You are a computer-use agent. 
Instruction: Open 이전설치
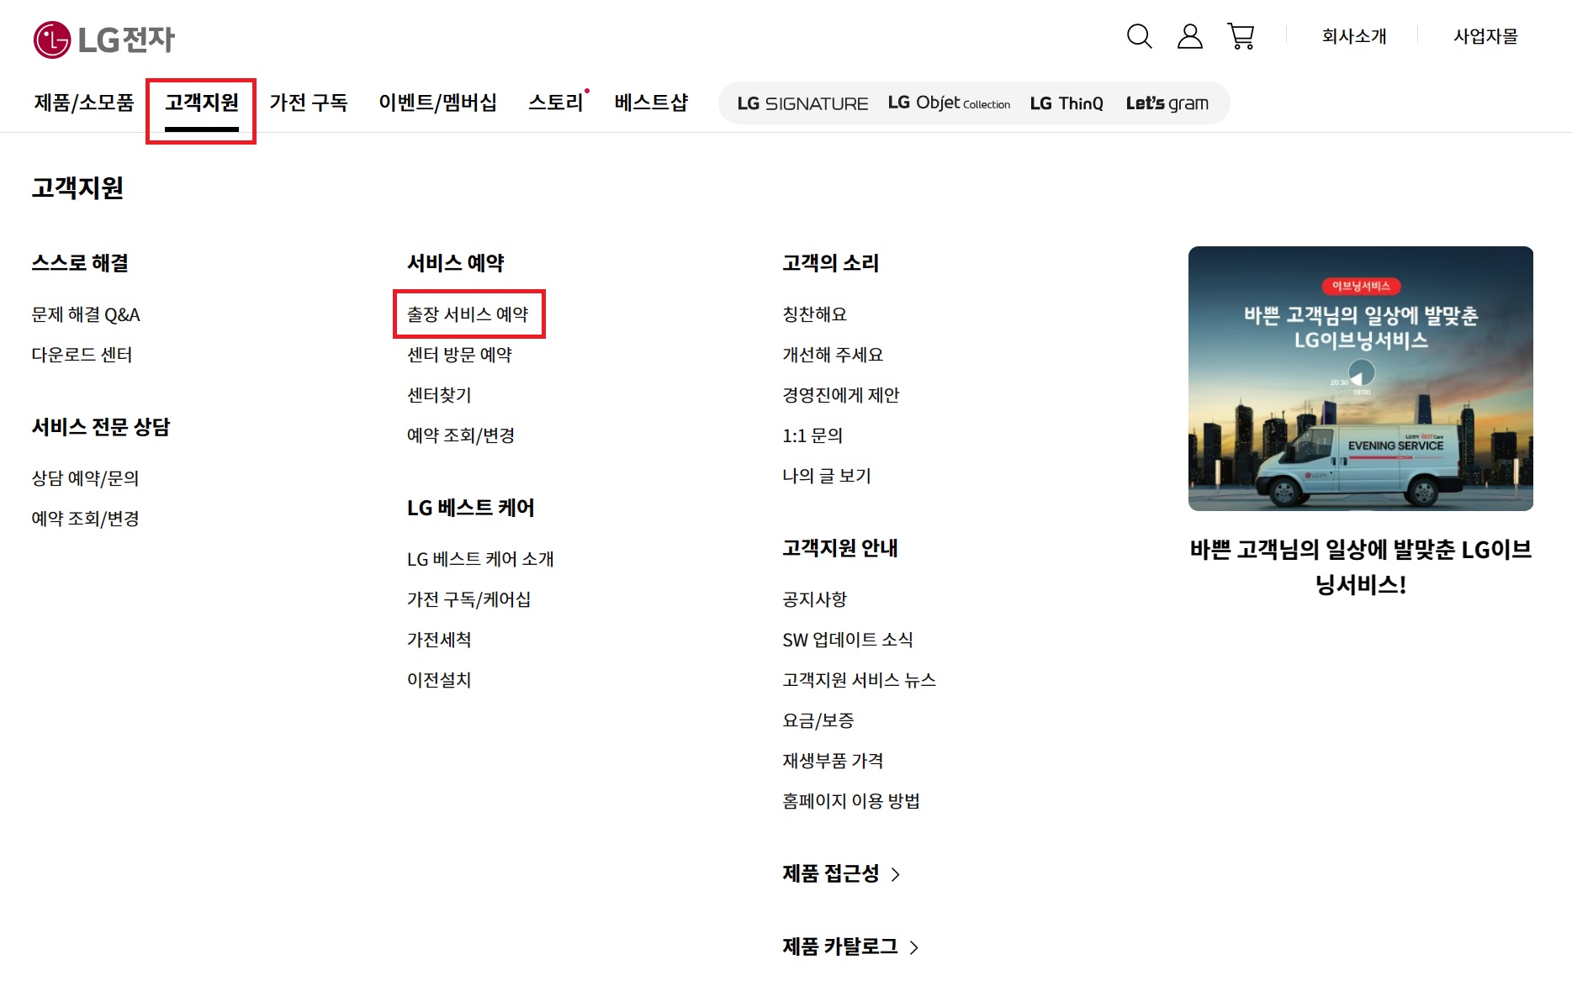tap(439, 680)
